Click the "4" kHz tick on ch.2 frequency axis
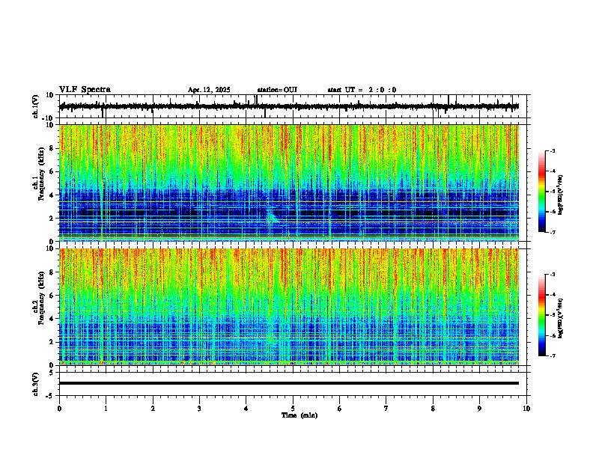 click(52, 319)
